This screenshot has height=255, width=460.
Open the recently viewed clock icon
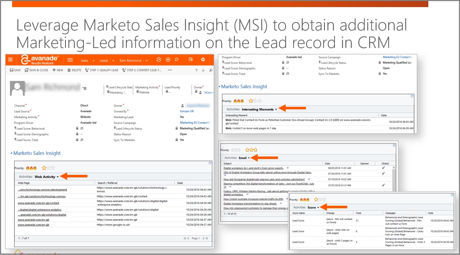pyautogui.click(x=159, y=60)
